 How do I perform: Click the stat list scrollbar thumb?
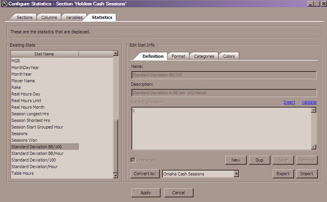[116, 146]
